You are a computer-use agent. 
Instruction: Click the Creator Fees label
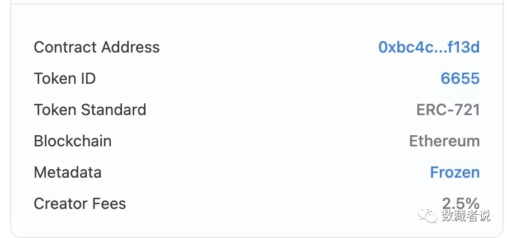tap(80, 204)
